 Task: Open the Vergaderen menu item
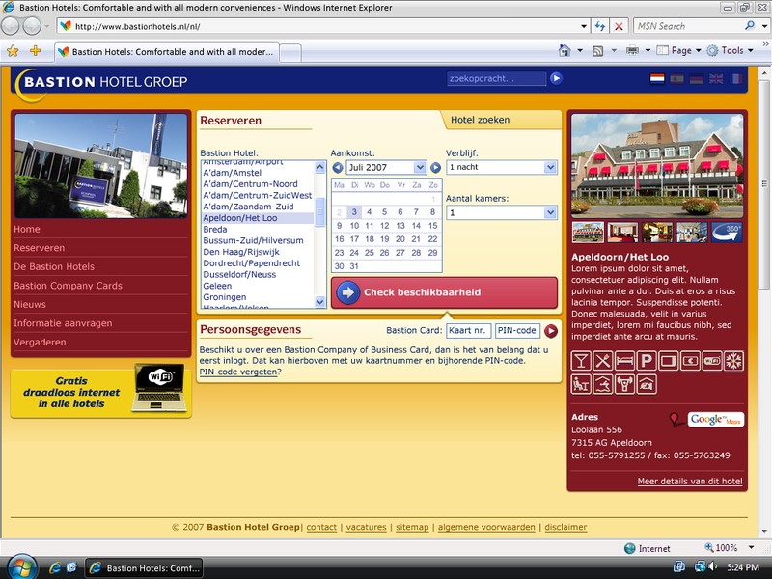(x=40, y=342)
